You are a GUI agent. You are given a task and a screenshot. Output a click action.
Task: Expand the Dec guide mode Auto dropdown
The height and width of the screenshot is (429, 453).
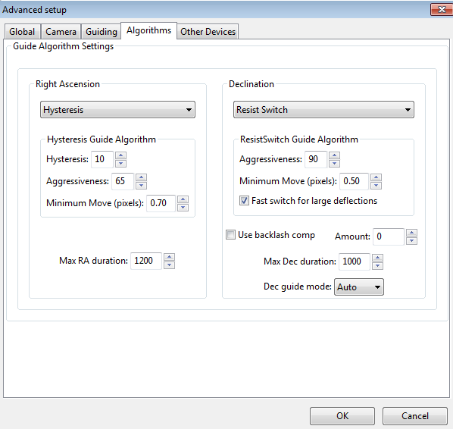(359, 287)
